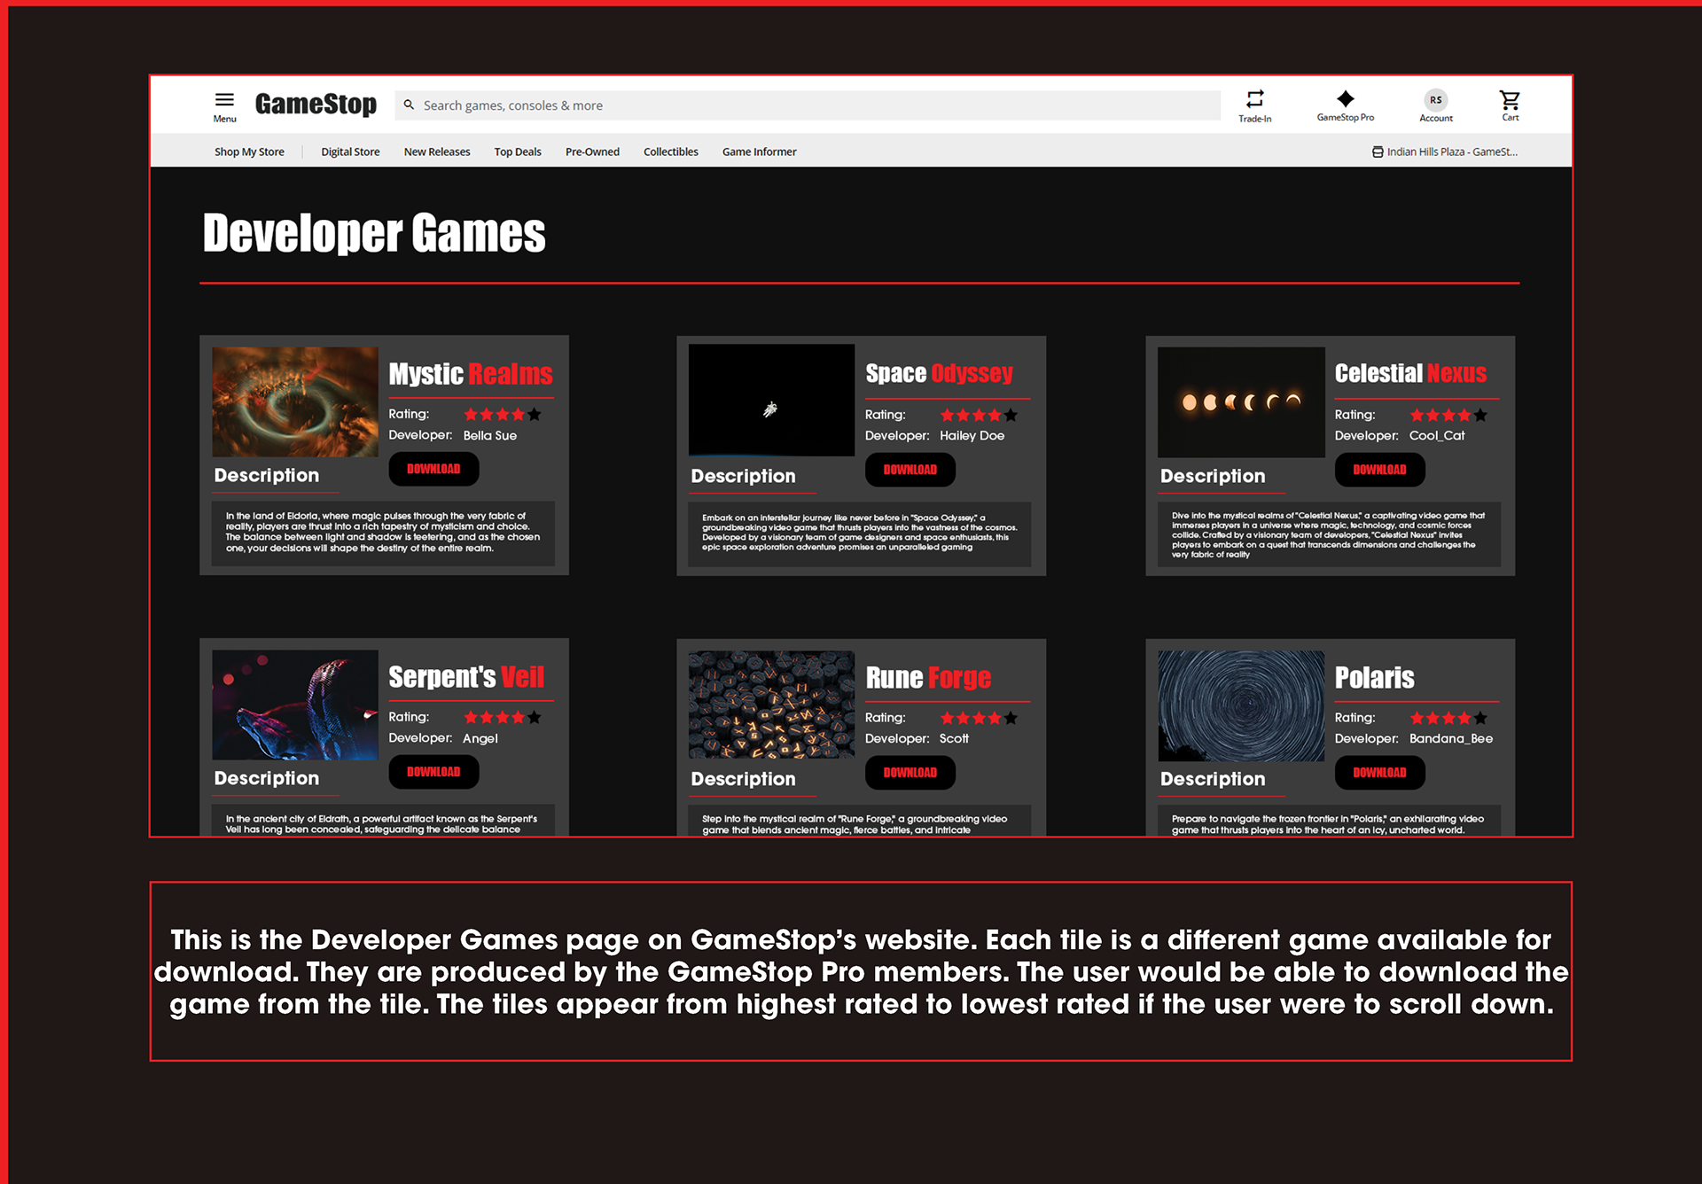
Task: Open the Serpent's Veil snake thumbnail
Action: click(x=295, y=705)
